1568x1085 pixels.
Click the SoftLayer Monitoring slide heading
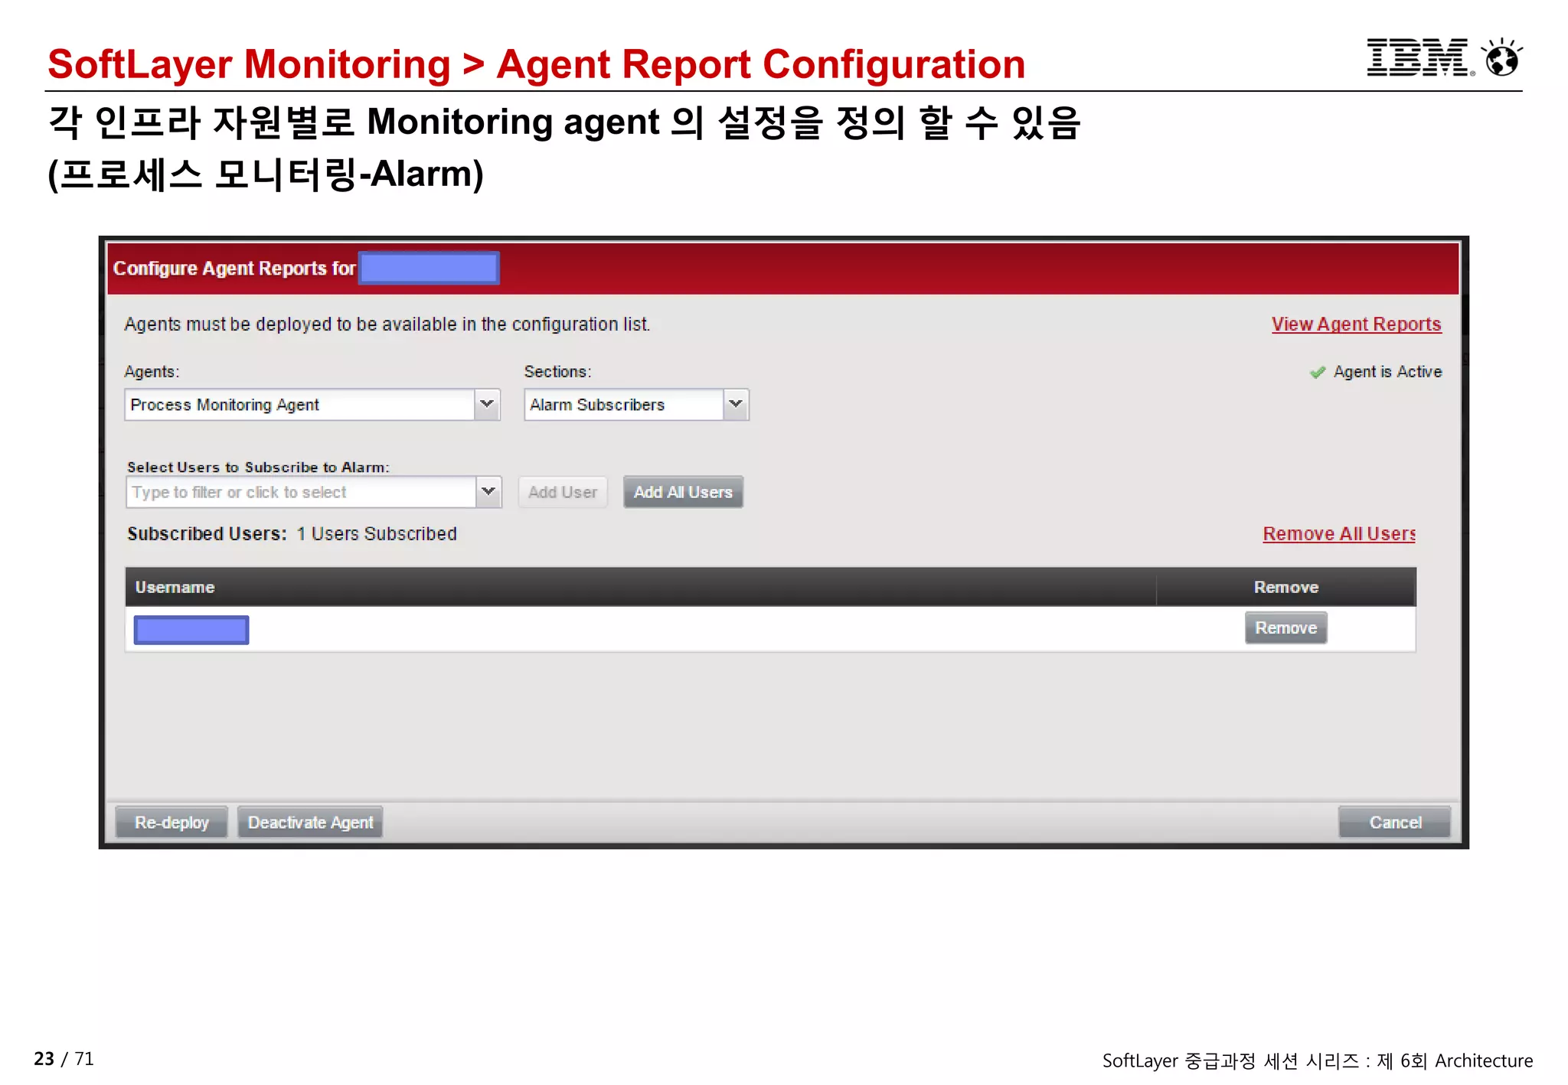coord(536,64)
